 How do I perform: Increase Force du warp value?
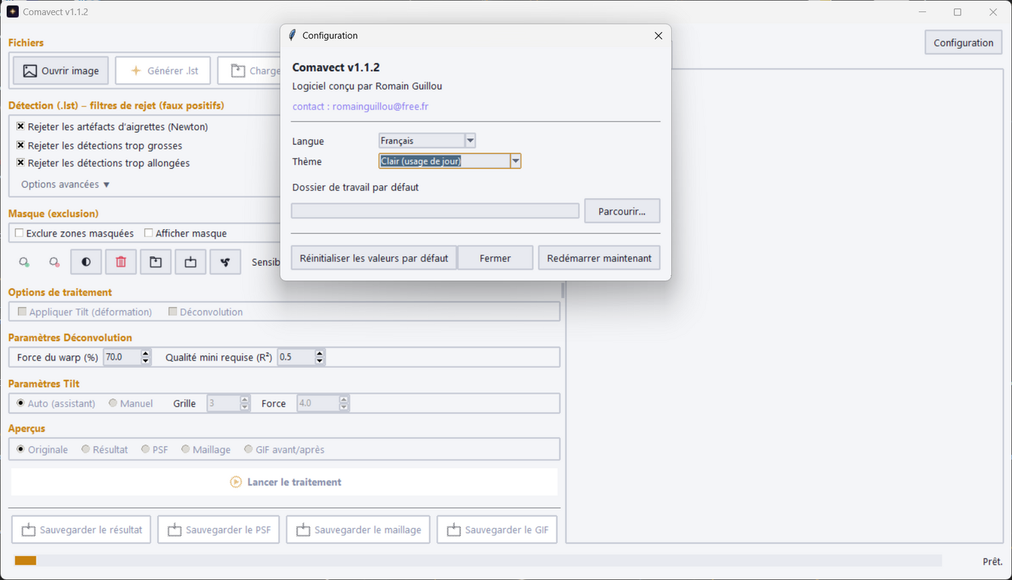point(146,353)
